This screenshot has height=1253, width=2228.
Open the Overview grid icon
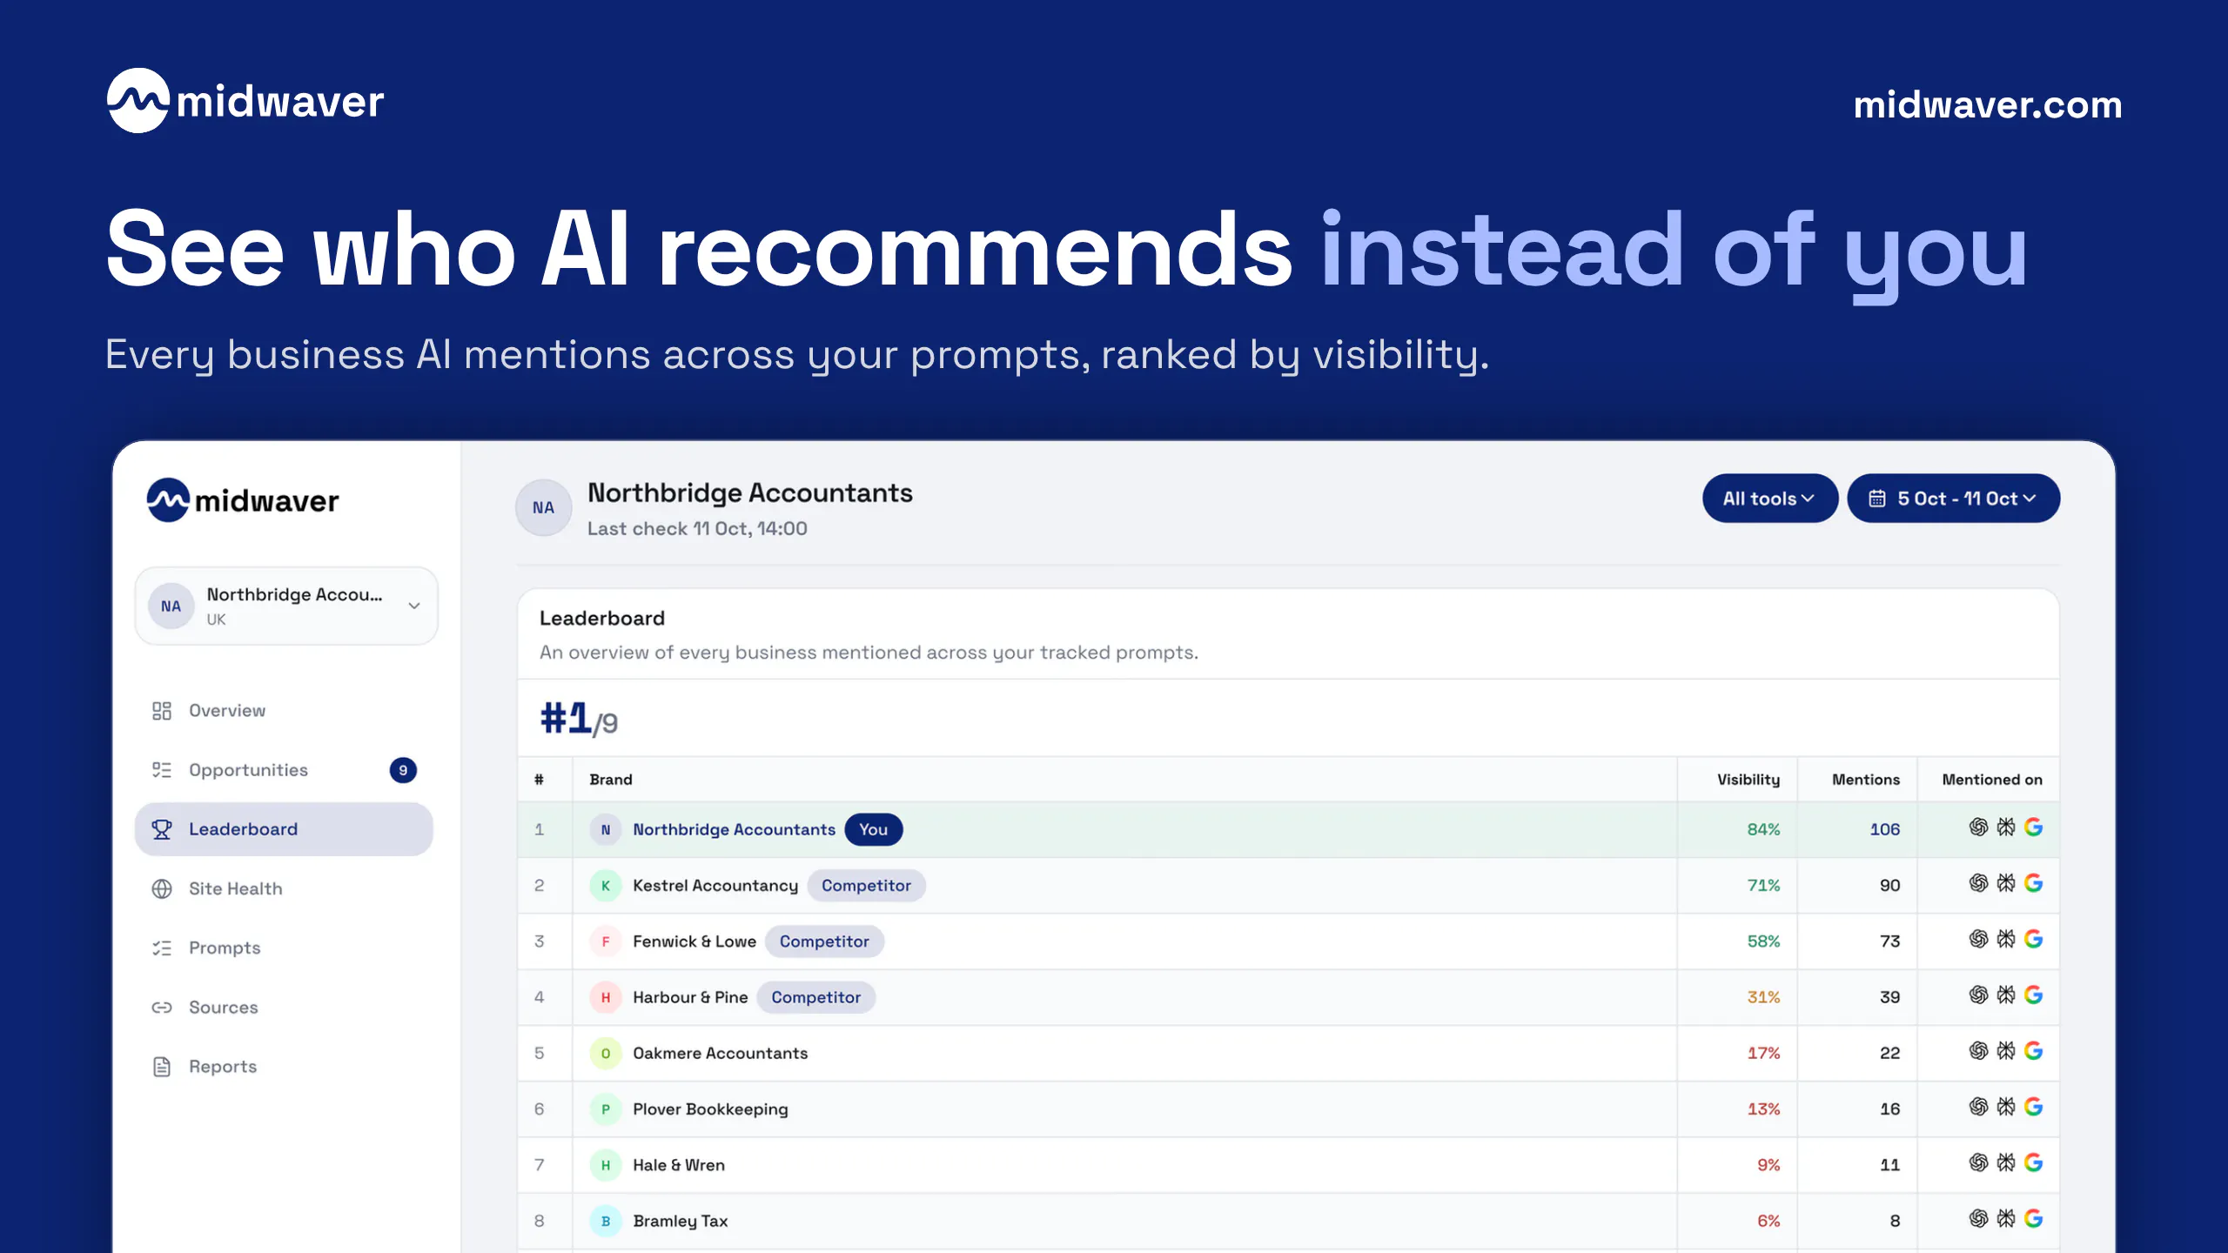coord(162,711)
